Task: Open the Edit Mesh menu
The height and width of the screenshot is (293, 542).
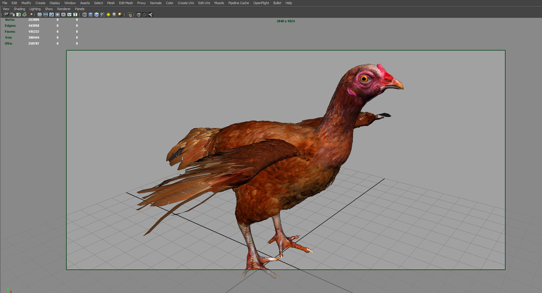Action: click(x=126, y=3)
